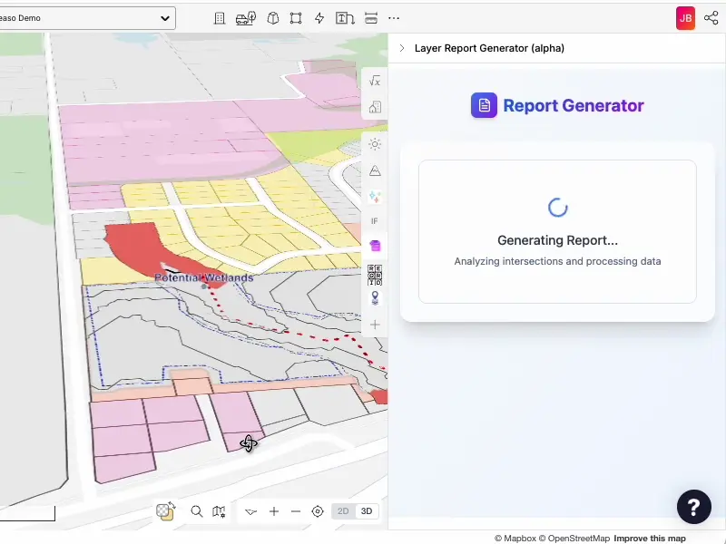Select the terrain elevation tool

pos(375,170)
